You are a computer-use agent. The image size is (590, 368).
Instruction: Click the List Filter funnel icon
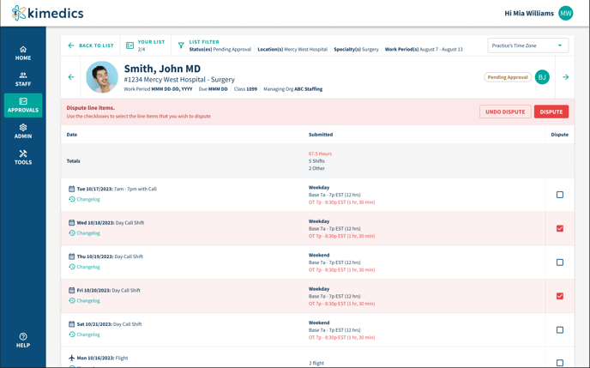click(x=181, y=45)
